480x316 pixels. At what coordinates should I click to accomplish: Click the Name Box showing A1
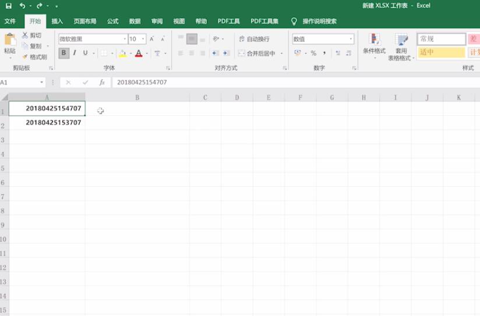(x=19, y=82)
